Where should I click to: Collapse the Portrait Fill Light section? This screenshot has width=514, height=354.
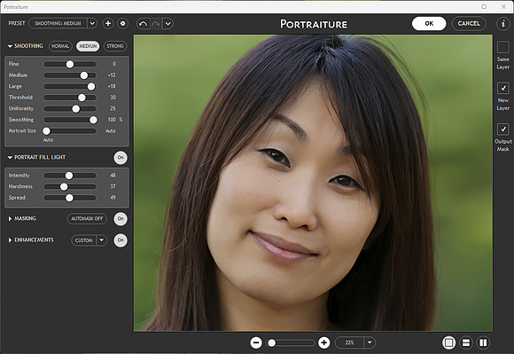10,157
